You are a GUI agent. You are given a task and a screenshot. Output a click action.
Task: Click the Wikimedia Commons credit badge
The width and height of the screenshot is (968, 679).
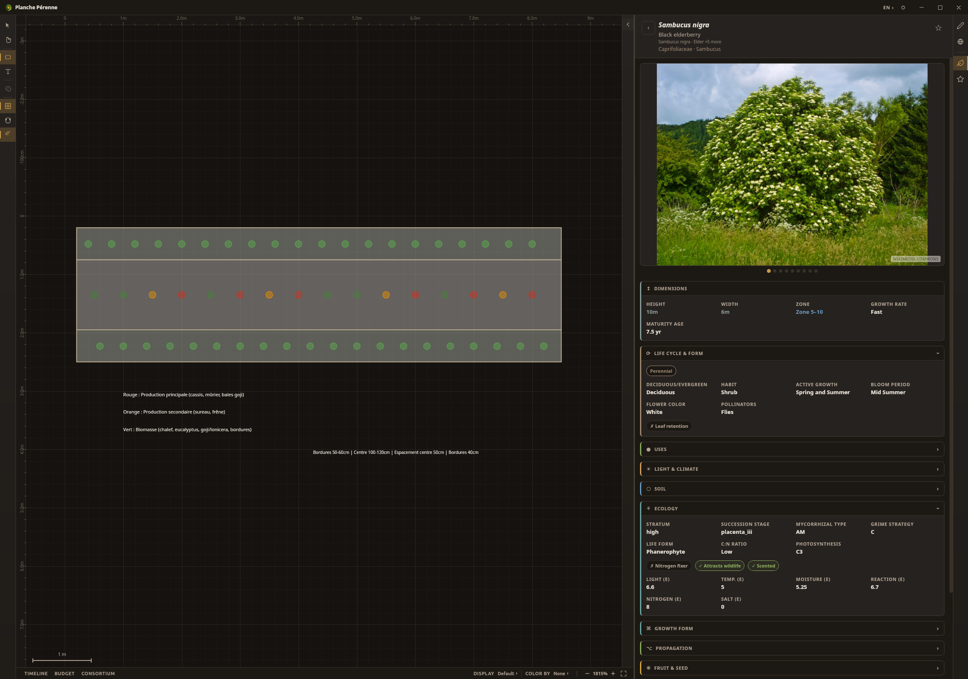[x=915, y=259]
